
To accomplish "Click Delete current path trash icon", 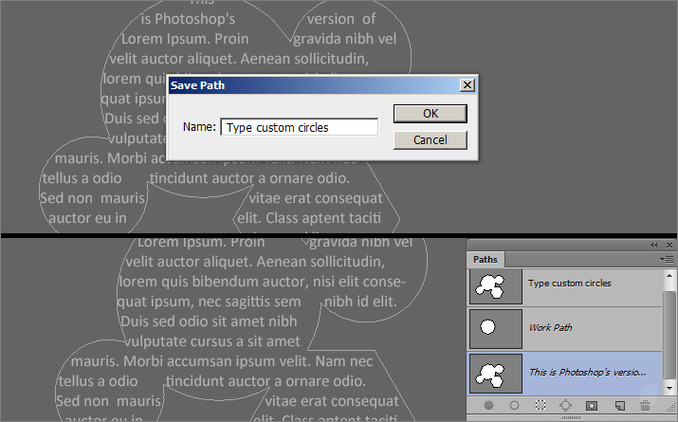I will (646, 405).
